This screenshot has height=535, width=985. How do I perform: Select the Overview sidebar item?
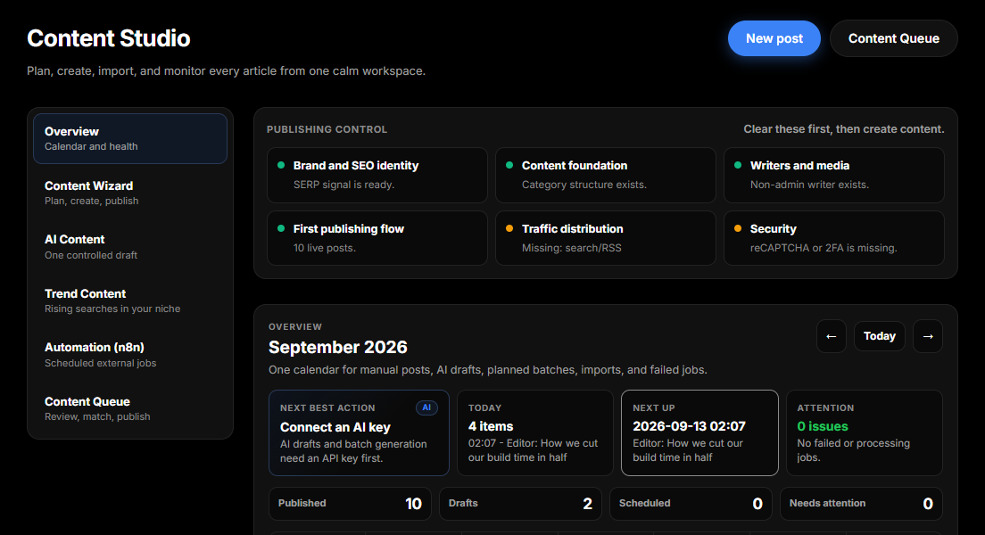tap(130, 138)
